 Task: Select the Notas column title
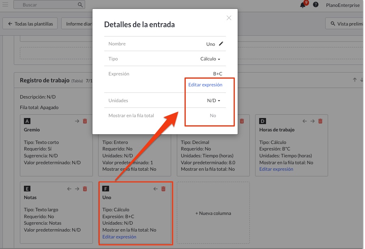pyautogui.click(x=30, y=197)
